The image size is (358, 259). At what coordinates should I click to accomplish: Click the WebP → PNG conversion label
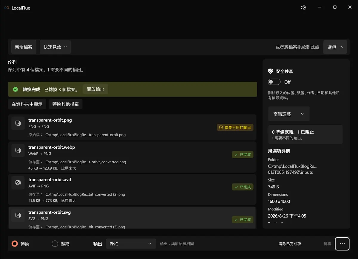(x=40, y=153)
